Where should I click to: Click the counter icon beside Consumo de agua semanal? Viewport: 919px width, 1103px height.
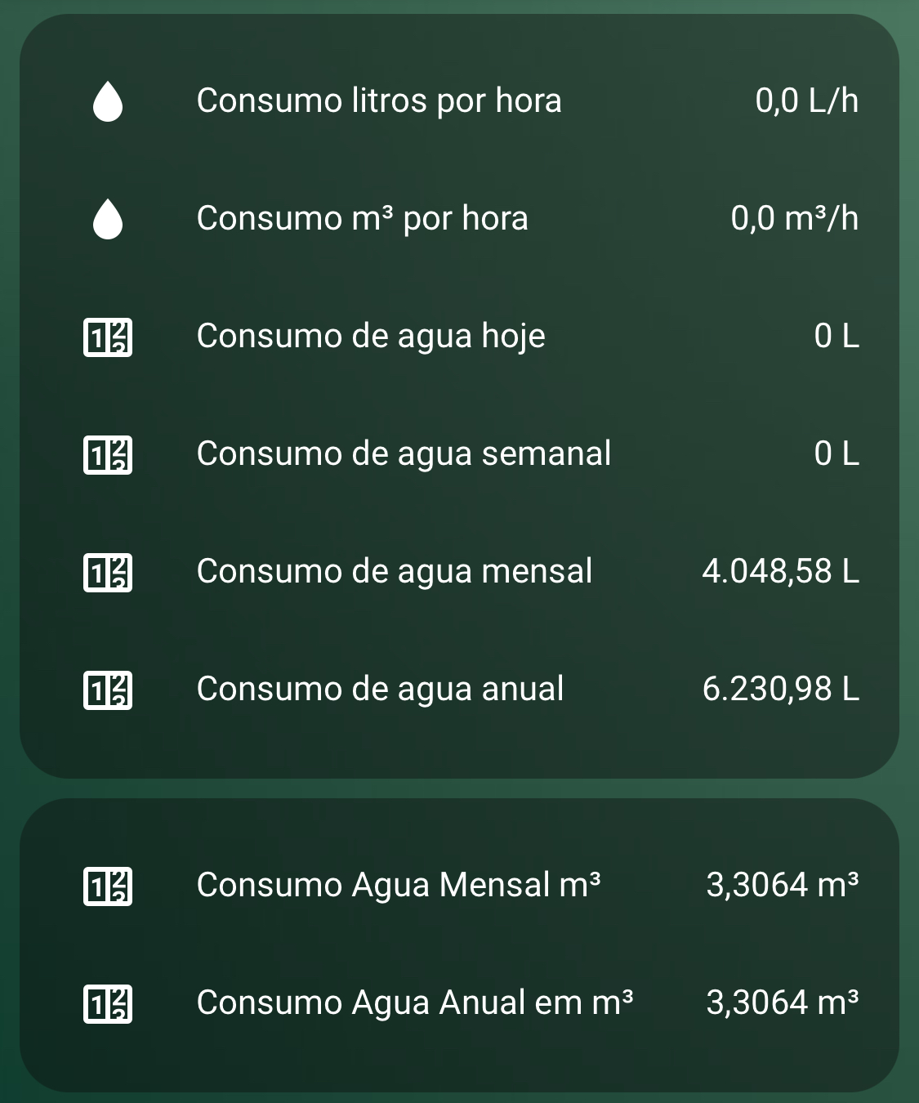coord(108,455)
